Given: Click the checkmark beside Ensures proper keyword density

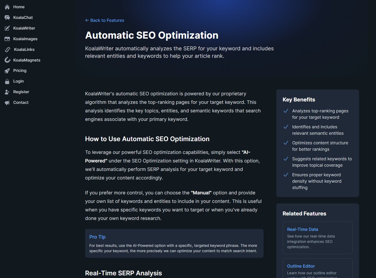Looking at the screenshot, I should coord(286,175).
